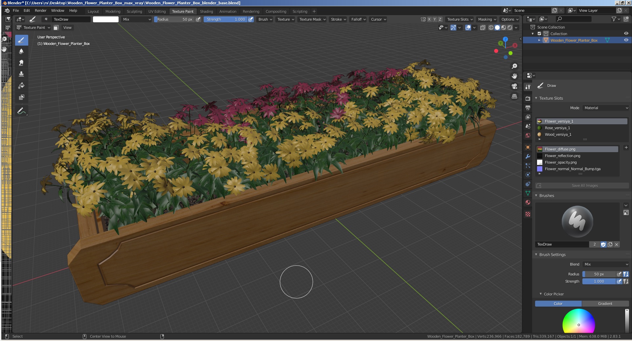This screenshot has height=341, width=632.
Task: Open the Material properties tab
Action: tap(528, 202)
